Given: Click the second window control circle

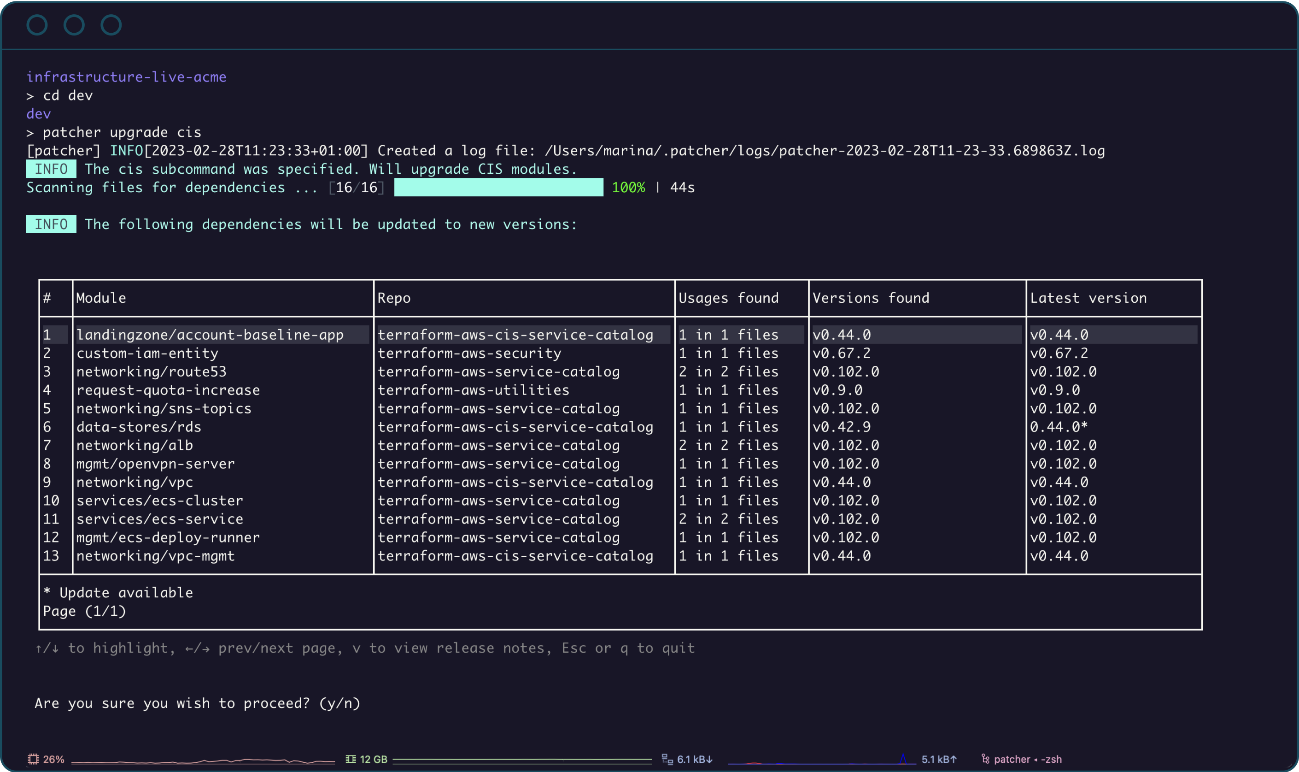Looking at the screenshot, I should [74, 25].
